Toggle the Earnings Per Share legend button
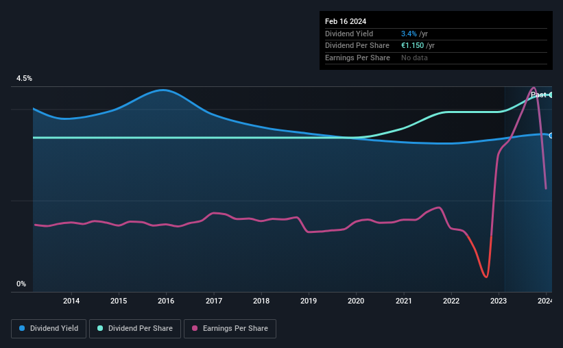 click(230, 329)
